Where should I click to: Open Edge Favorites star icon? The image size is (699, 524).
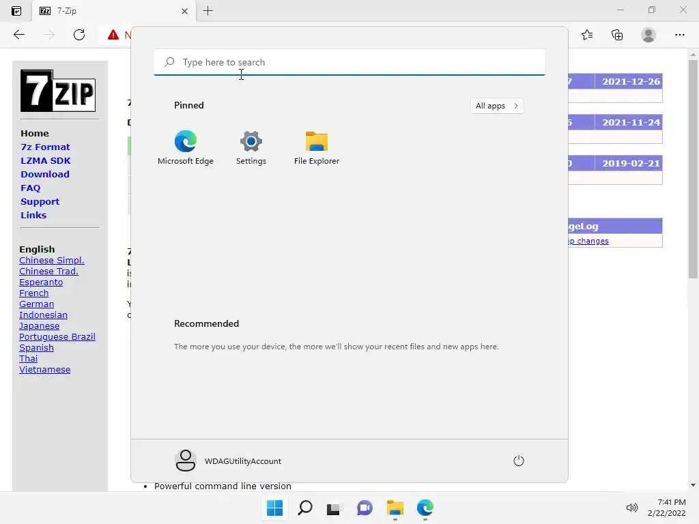(x=587, y=35)
